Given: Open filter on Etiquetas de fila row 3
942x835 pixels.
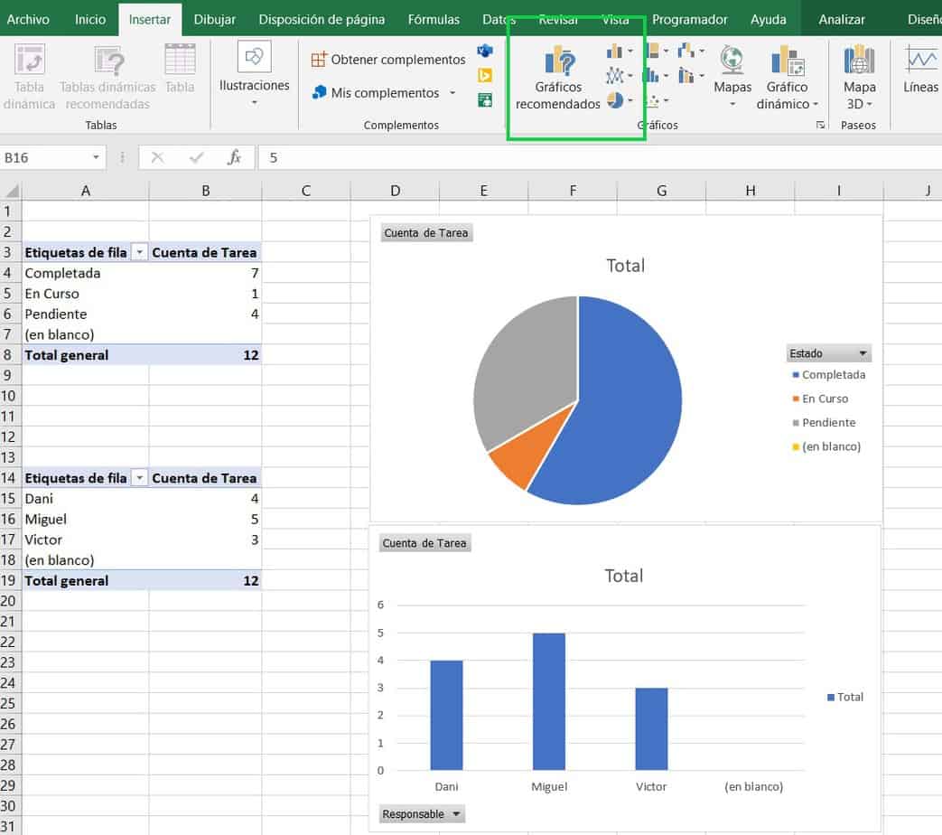Looking at the screenshot, I should (139, 252).
